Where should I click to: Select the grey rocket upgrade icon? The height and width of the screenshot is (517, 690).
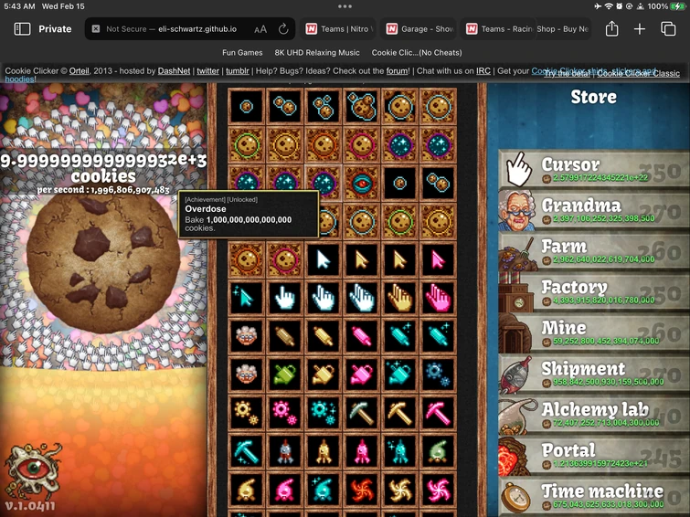(x=284, y=451)
